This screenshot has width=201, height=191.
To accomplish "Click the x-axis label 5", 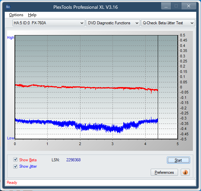I will [x=178, y=144].
